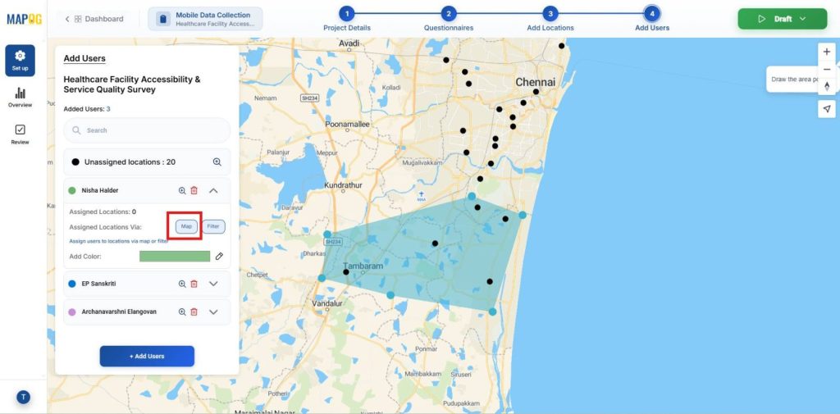Click the Add Users panel heading
This screenshot has width=840, height=414.
pos(84,58)
